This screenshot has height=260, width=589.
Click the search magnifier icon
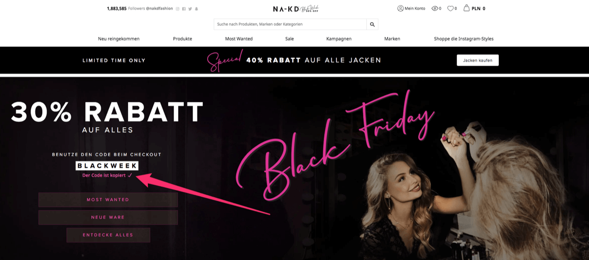(x=372, y=24)
